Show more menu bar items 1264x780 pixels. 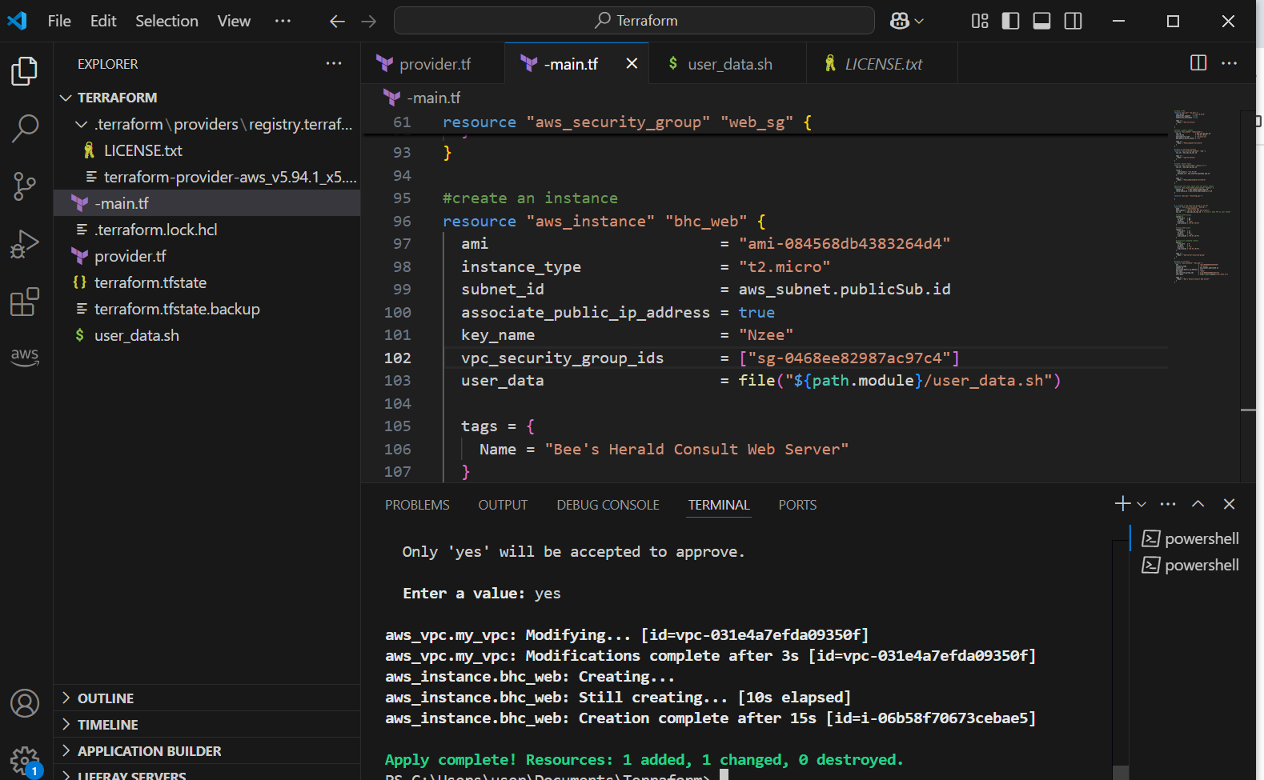click(283, 21)
